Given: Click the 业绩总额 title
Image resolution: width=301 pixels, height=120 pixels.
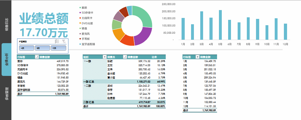Looking at the screenshot, I should [44, 19].
